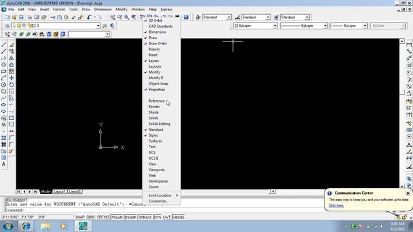Choose Object Snap in the toolbar list
The width and height of the screenshot is (413, 232).
pos(161,84)
